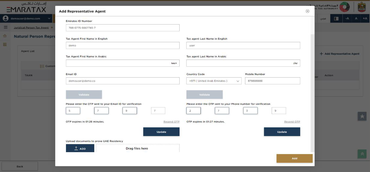Click email OTP box containing 9
This screenshot has width=370, height=172.
130,110
